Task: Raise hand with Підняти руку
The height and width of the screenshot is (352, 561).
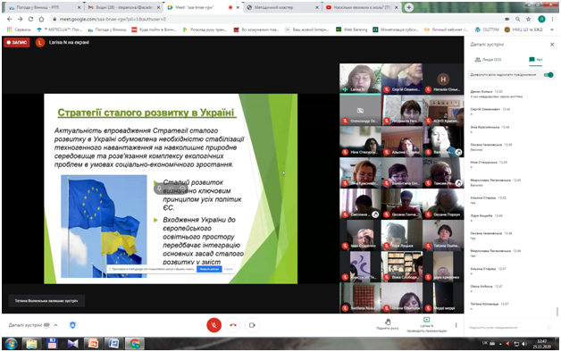Action: 388,324
